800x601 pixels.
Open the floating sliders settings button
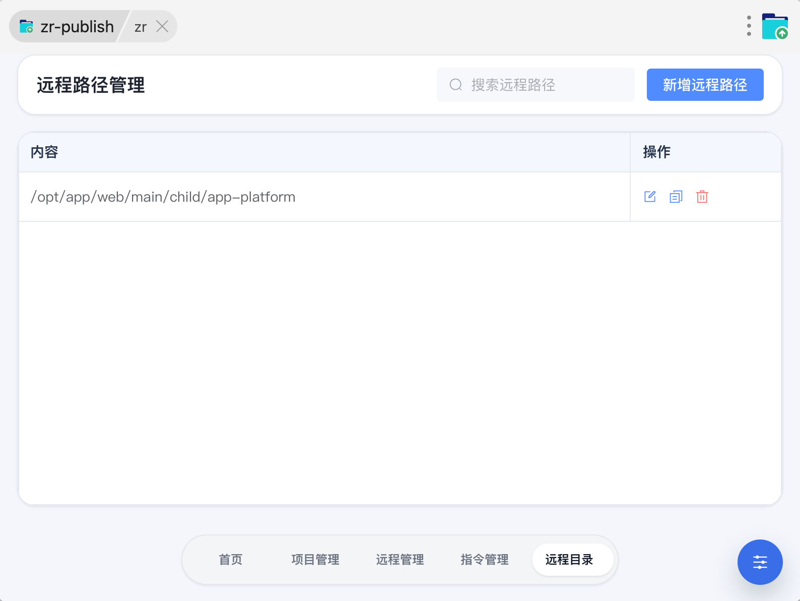tap(760, 562)
